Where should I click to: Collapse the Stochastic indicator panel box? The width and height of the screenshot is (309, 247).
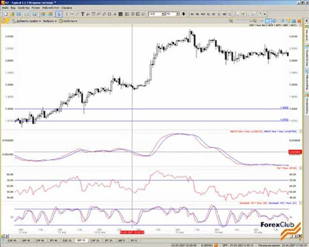tap(300, 203)
